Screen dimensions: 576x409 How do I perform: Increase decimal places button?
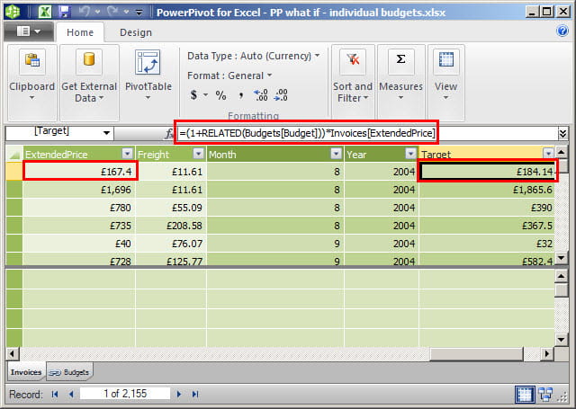261,95
